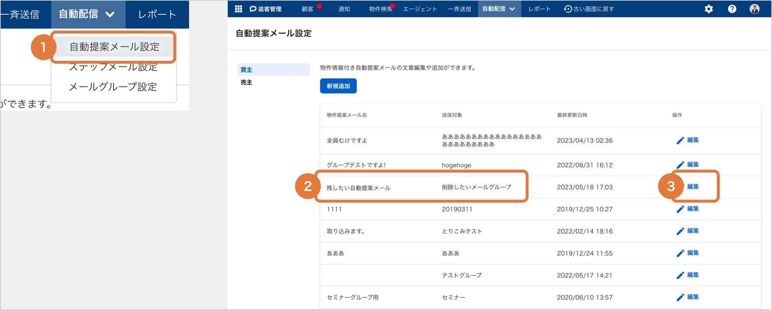Click pencil icon for 取り込みます。 row

[680, 231]
